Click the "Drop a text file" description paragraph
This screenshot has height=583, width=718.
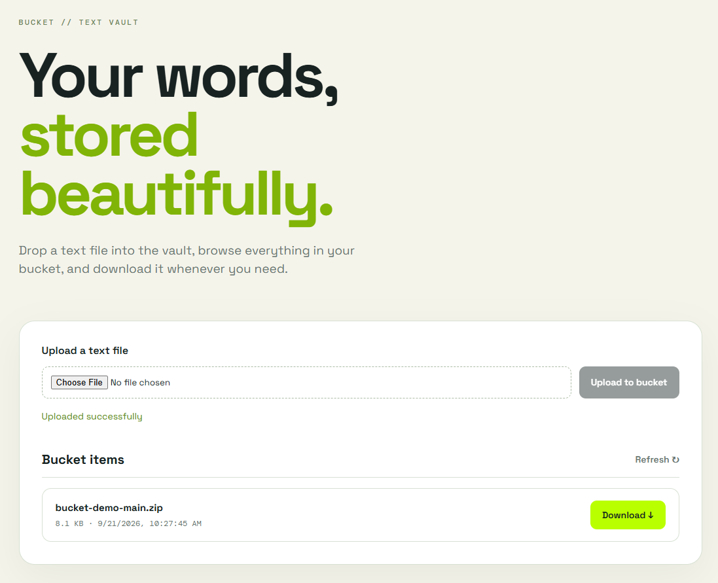click(x=187, y=260)
